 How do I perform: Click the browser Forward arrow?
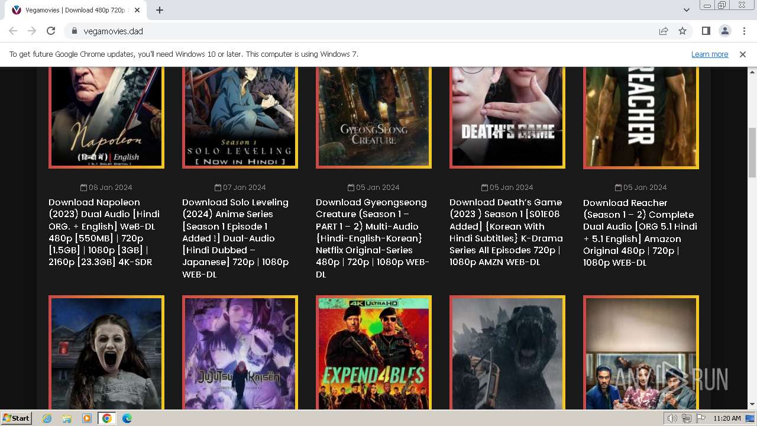click(x=32, y=31)
